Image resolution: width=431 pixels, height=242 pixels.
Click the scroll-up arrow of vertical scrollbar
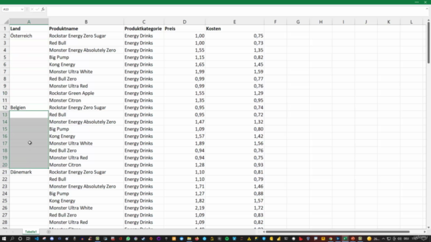click(x=428, y=21)
